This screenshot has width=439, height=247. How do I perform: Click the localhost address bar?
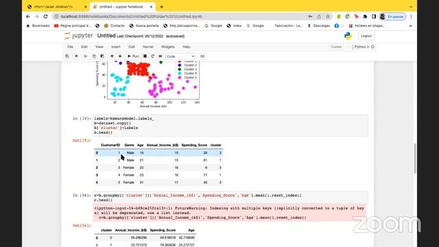click(179, 16)
